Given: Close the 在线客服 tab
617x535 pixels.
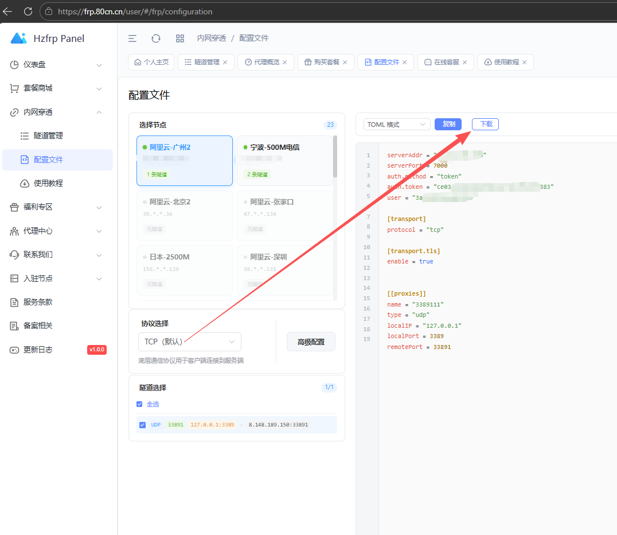Looking at the screenshot, I should coord(464,62).
